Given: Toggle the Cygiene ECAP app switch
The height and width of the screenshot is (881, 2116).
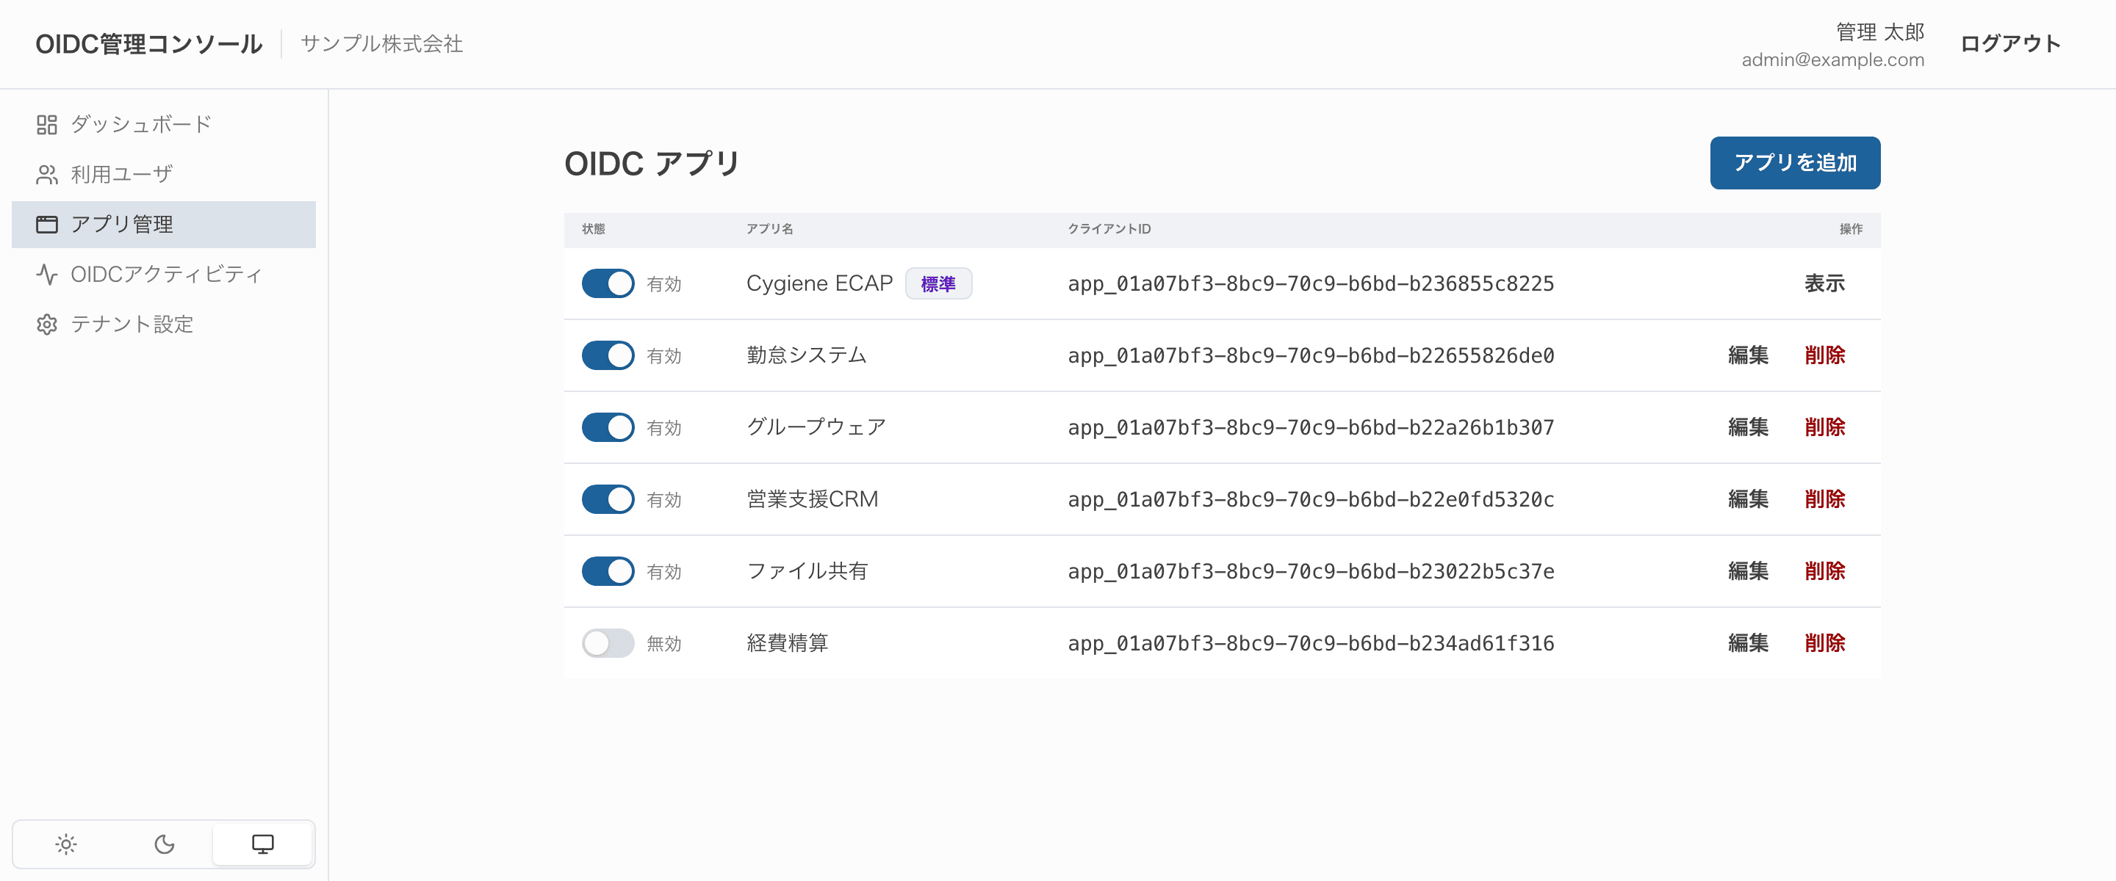Looking at the screenshot, I should pos(608,284).
